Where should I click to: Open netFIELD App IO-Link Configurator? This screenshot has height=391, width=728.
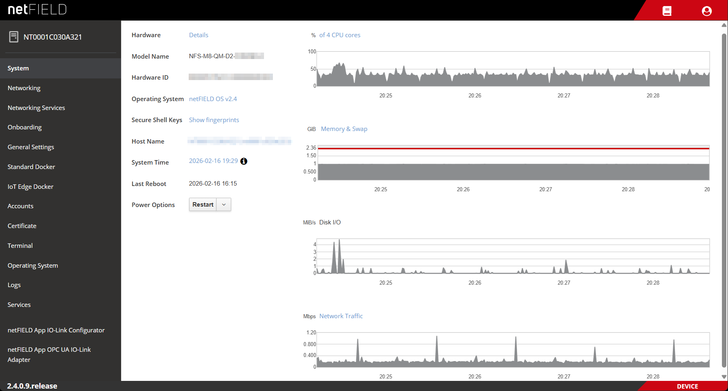[x=56, y=330]
